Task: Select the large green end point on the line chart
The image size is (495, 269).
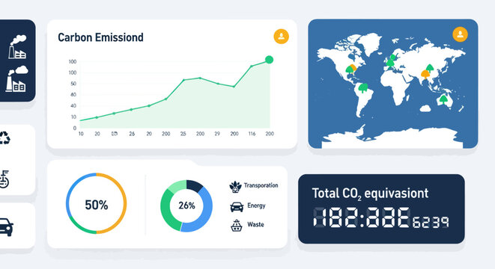Action: click(269, 60)
